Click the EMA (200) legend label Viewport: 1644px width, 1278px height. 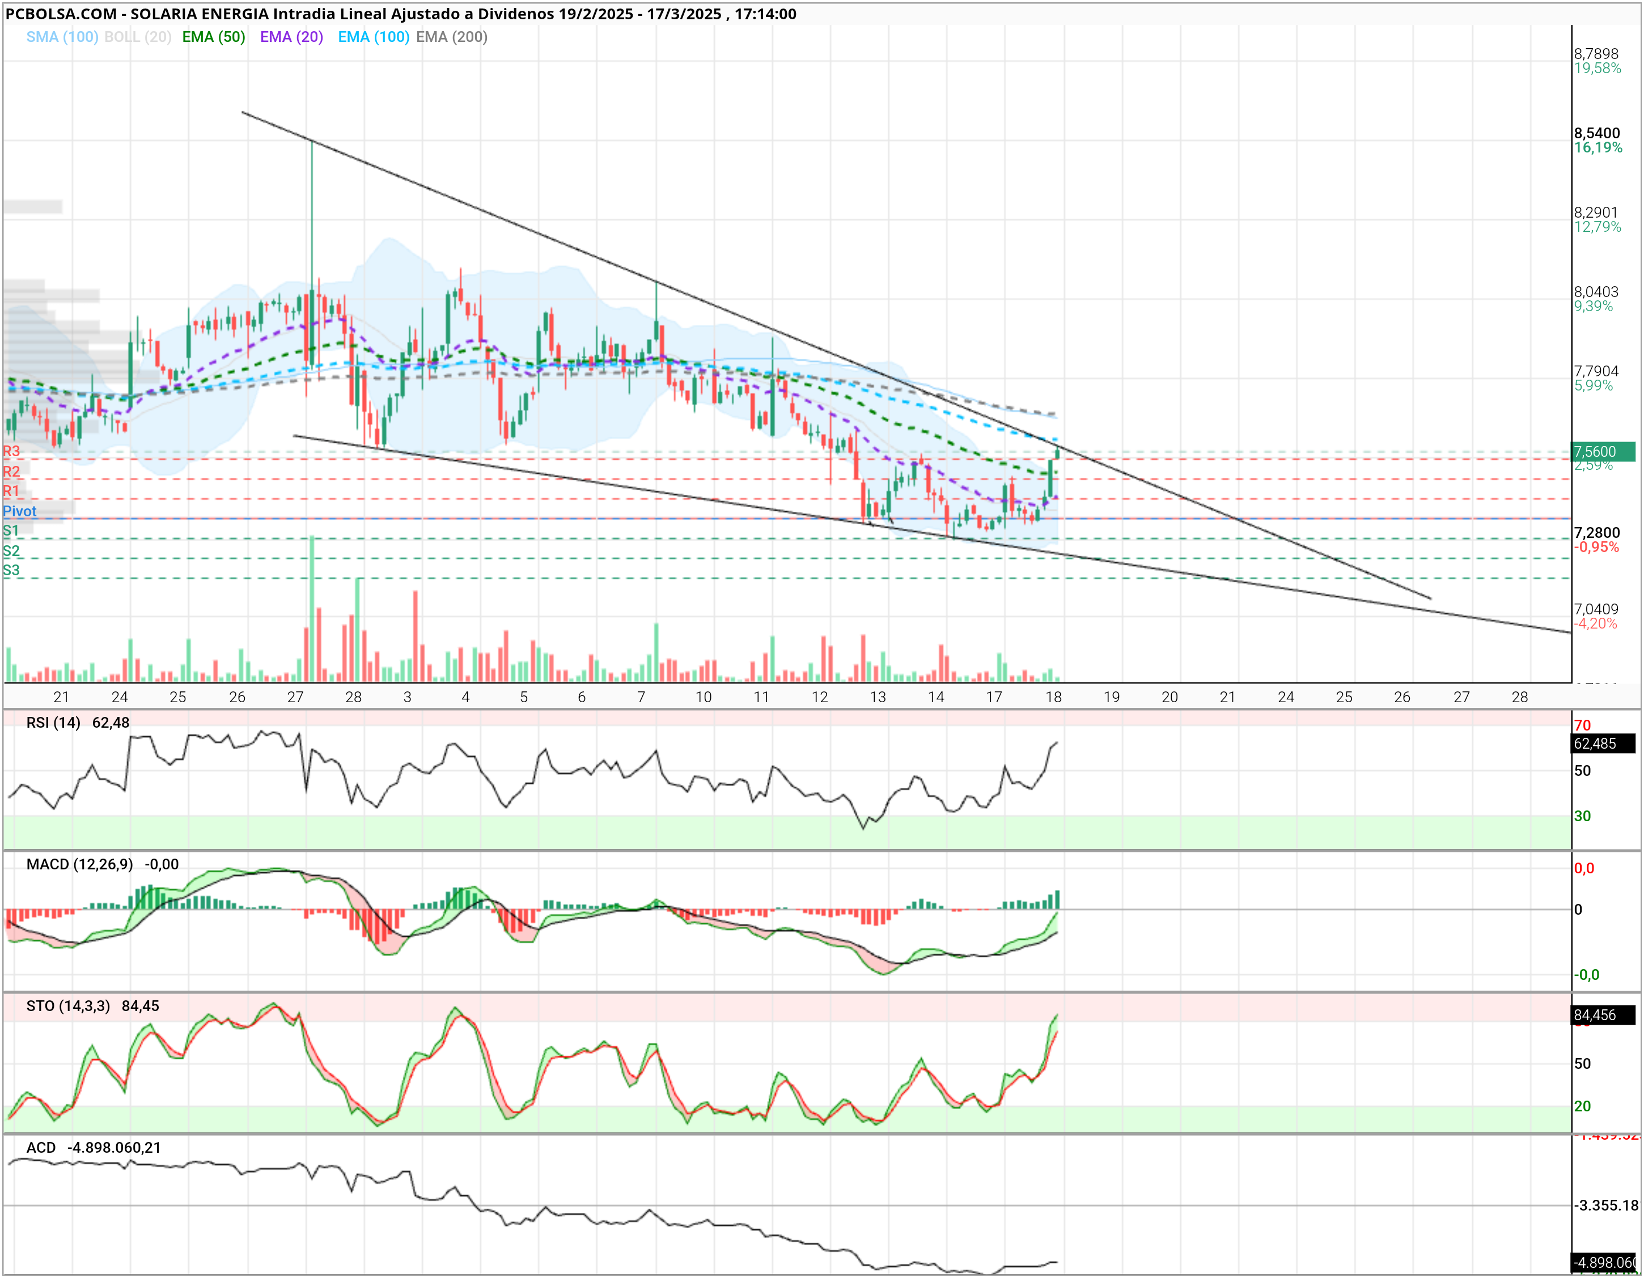coord(452,37)
